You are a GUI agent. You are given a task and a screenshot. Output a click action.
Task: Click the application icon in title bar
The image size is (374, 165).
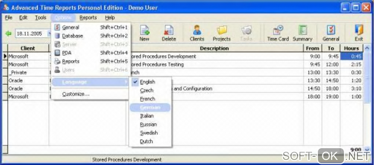tap(7, 7)
